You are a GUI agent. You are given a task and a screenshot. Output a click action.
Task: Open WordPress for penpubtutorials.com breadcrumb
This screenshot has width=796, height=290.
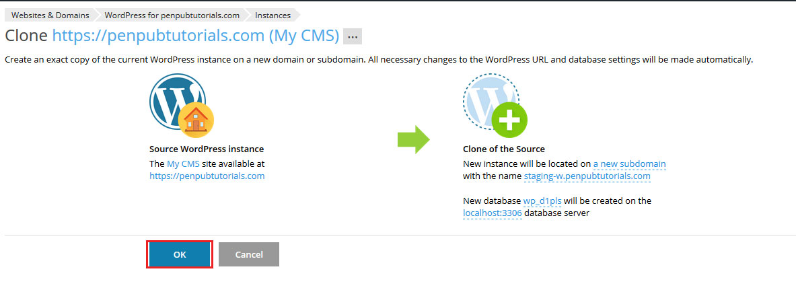click(172, 15)
